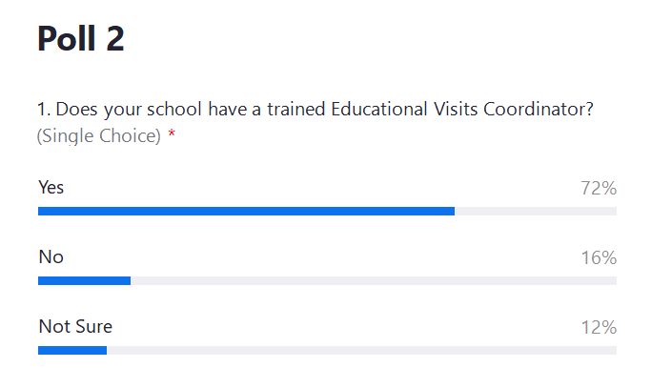Click the word trained in the question
This screenshot has width=651, height=368.
[x=296, y=110]
